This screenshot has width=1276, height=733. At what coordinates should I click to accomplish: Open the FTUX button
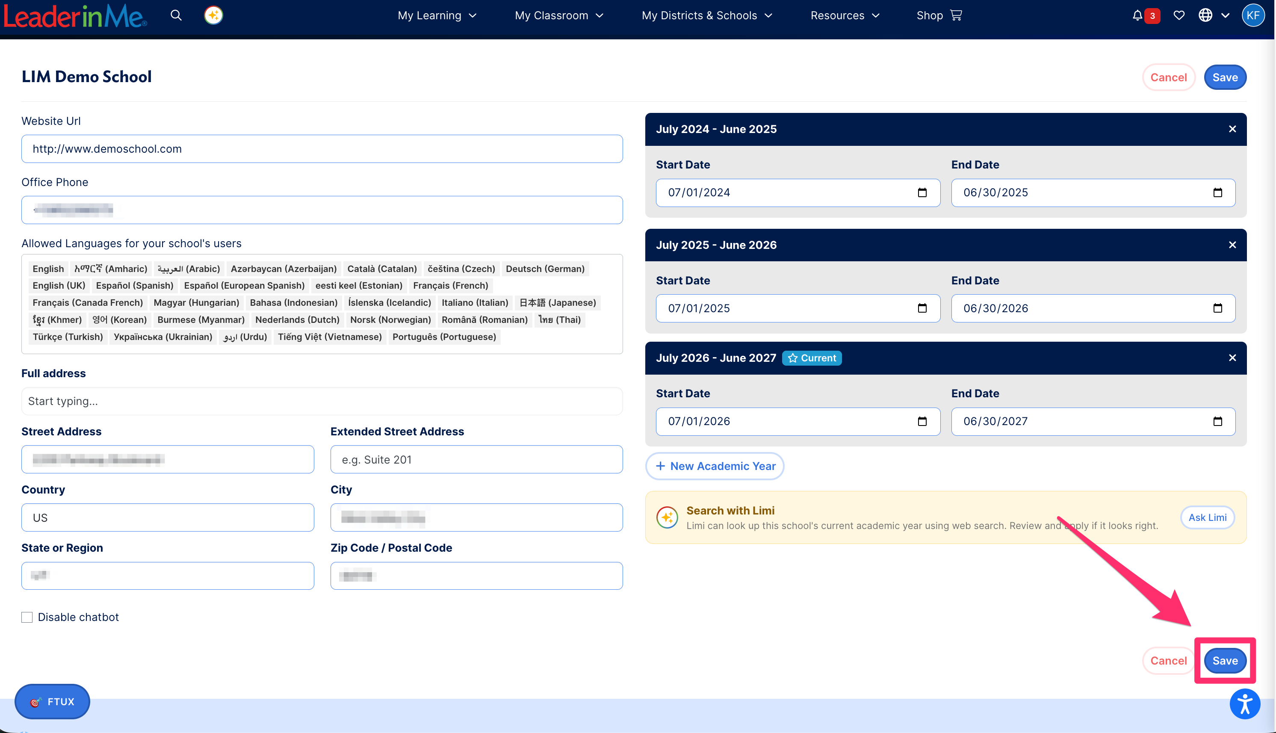tap(52, 701)
